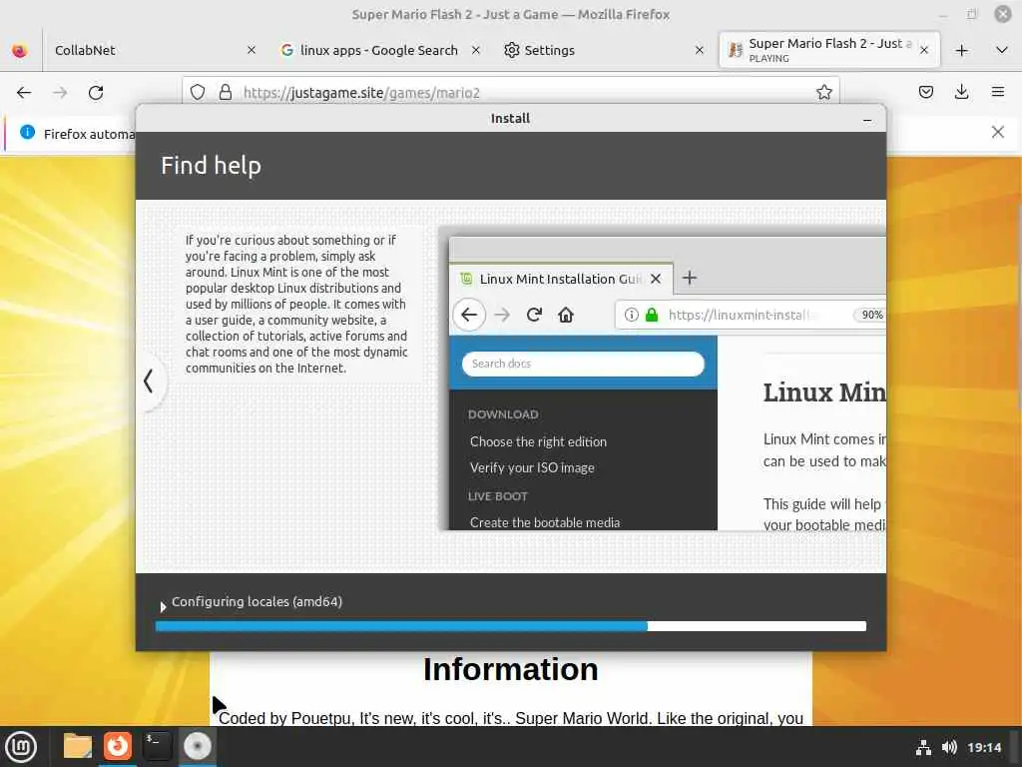
Task: Click the Information heading on webpage
Action: tap(510, 669)
